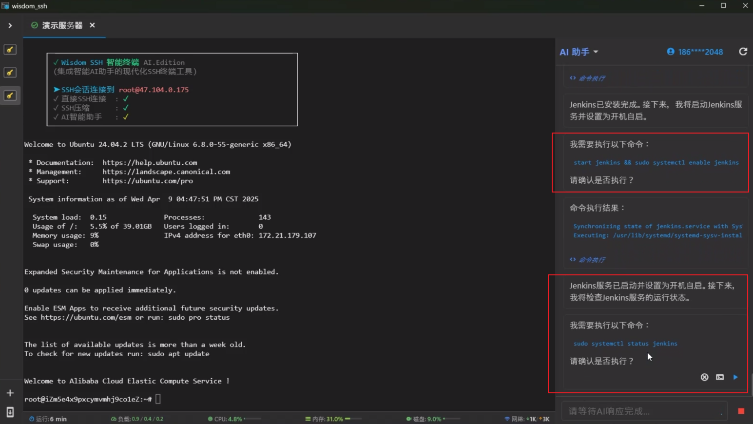753x424 pixels.
Task: Open the download icon below the plus
Action: click(10, 412)
